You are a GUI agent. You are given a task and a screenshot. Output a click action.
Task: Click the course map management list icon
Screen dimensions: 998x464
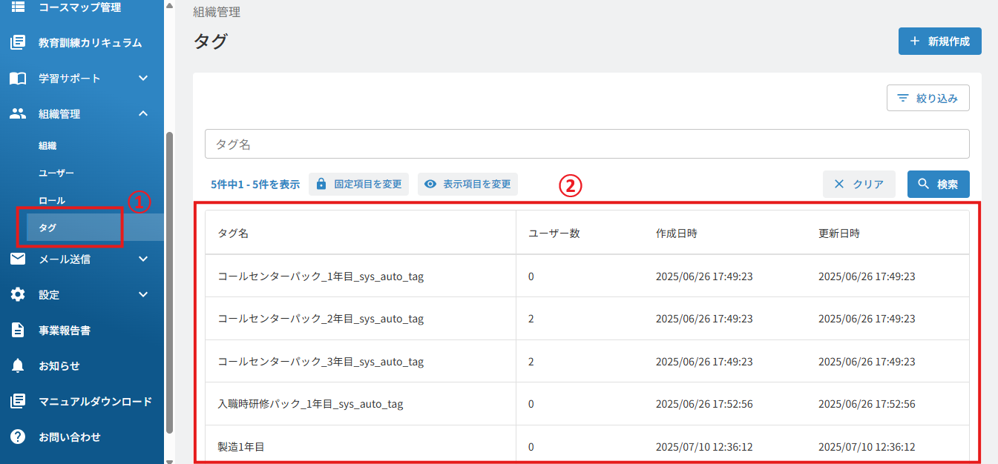coord(18,7)
